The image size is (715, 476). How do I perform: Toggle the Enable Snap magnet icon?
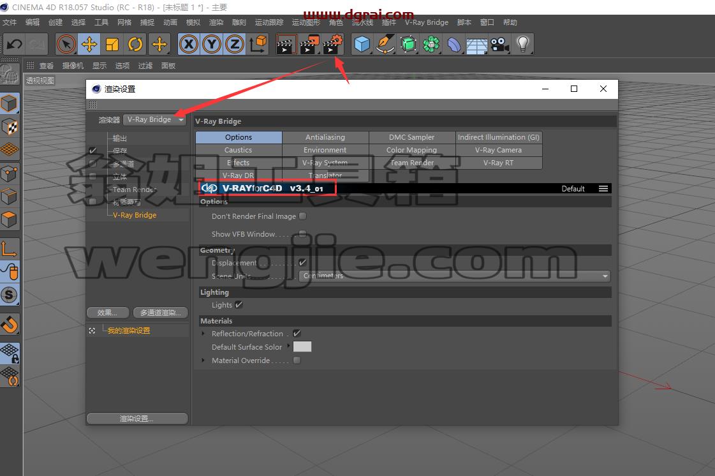coord(10,324)
